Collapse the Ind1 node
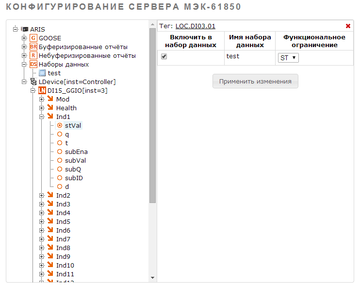 pyautogui.click(x=42, y=117)
